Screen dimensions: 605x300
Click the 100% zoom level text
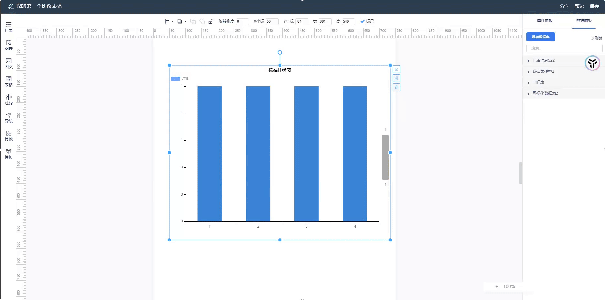(509, 287)
